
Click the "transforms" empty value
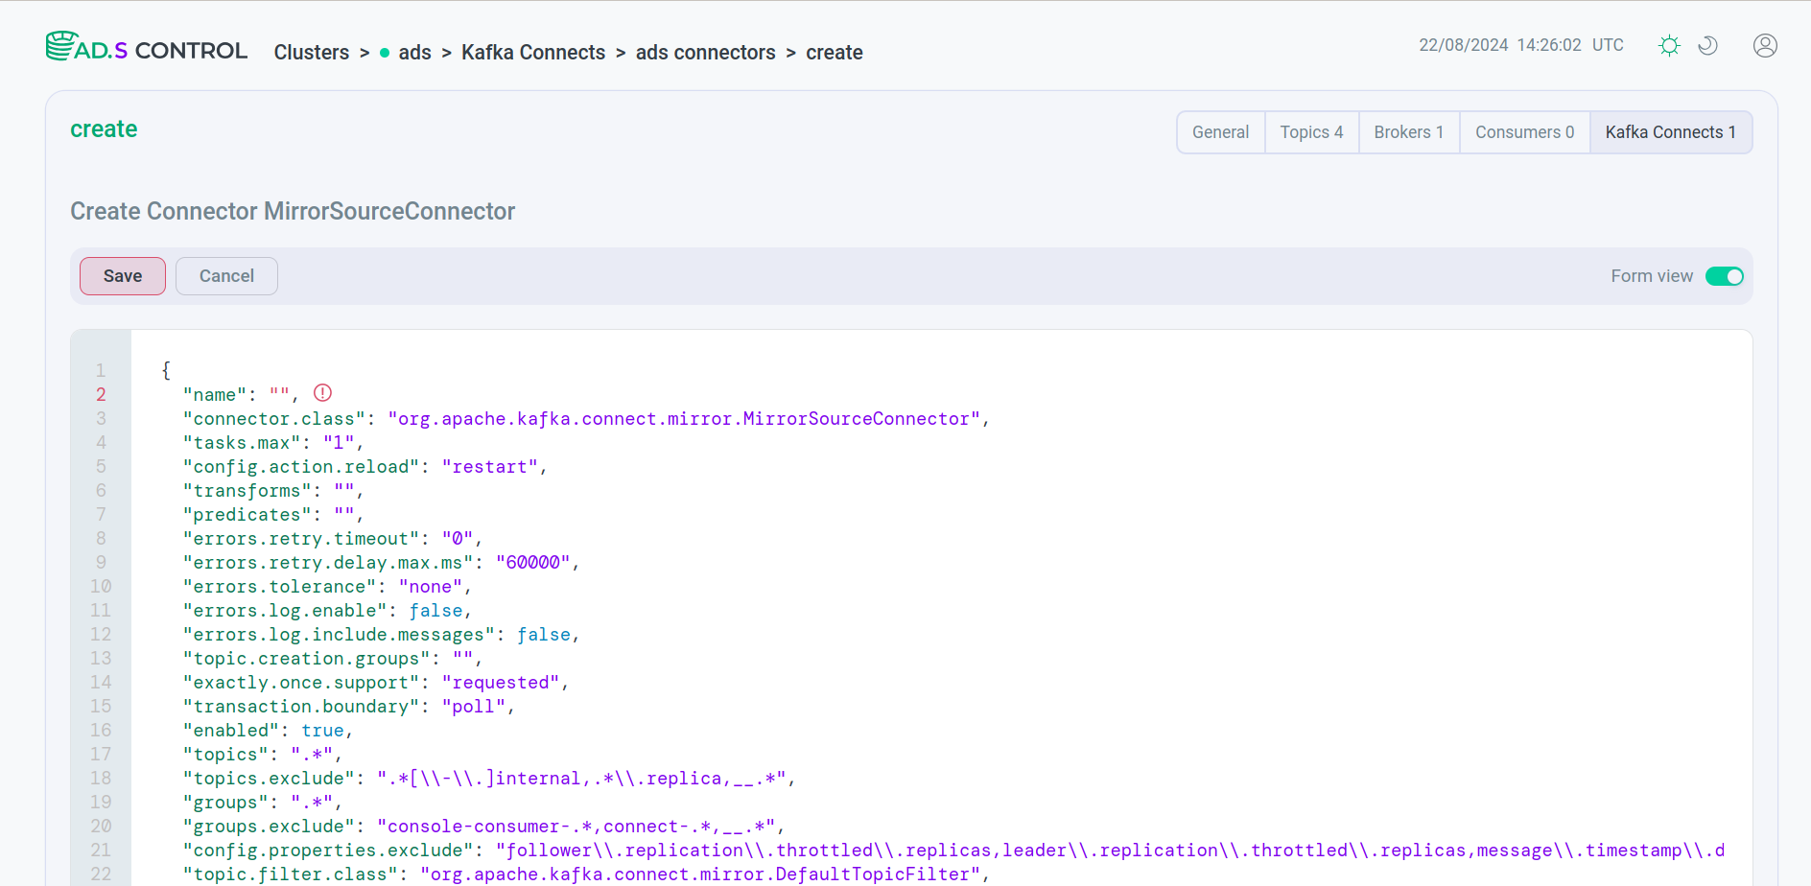click(x=343, y=490)
